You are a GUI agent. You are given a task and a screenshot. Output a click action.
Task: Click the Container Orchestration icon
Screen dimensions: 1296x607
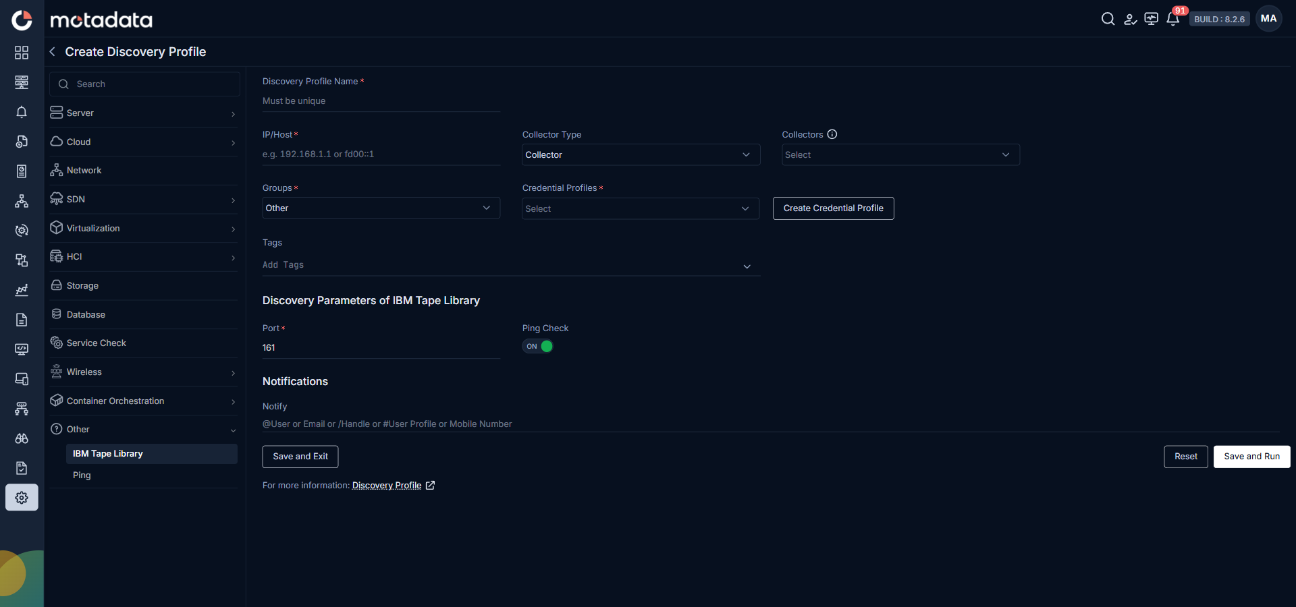coord(57,400)
